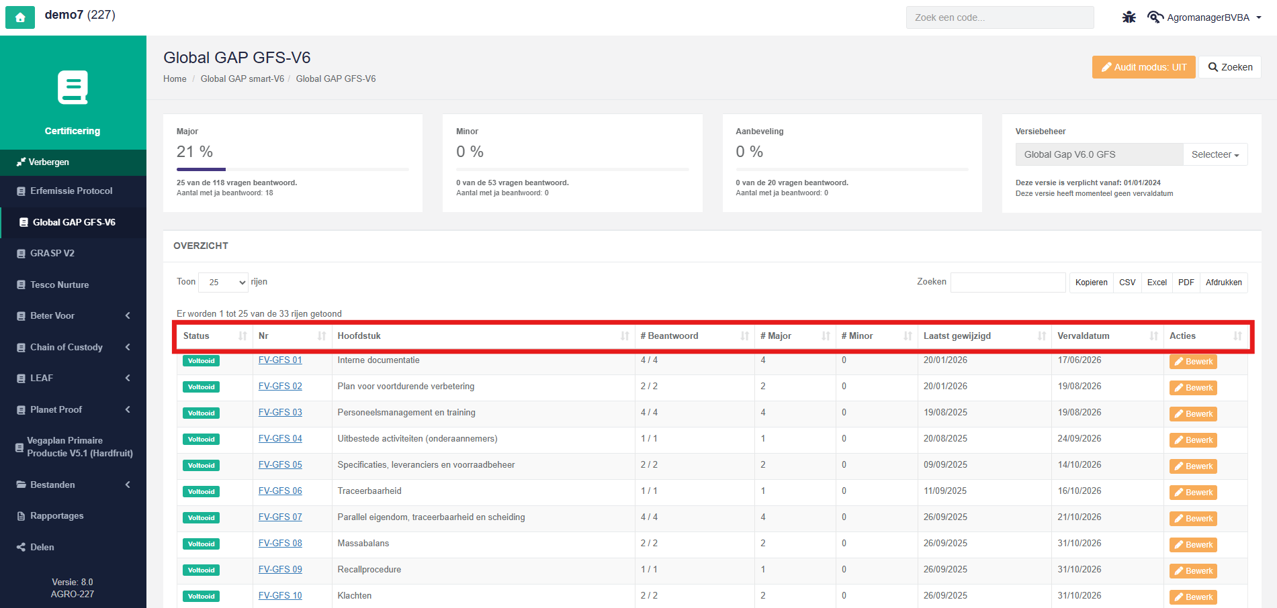
Task: Click the Excel export button
Action: [x=1157, y=283]
